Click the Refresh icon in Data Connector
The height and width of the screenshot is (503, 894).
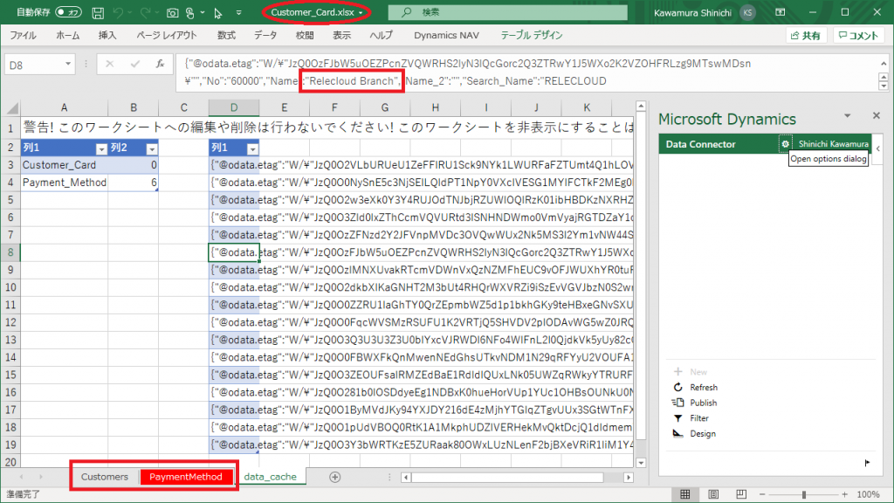coord(677,387)
